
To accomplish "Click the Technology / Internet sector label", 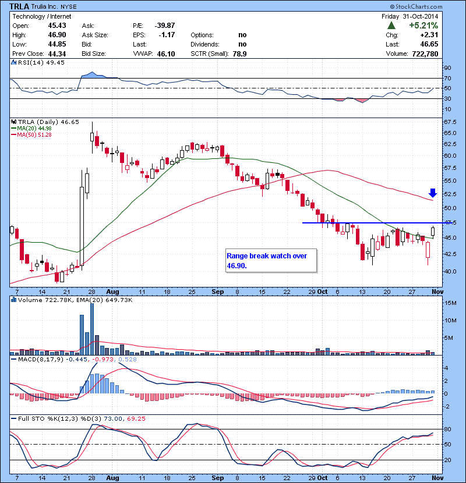I will click(x=41, y=16).
